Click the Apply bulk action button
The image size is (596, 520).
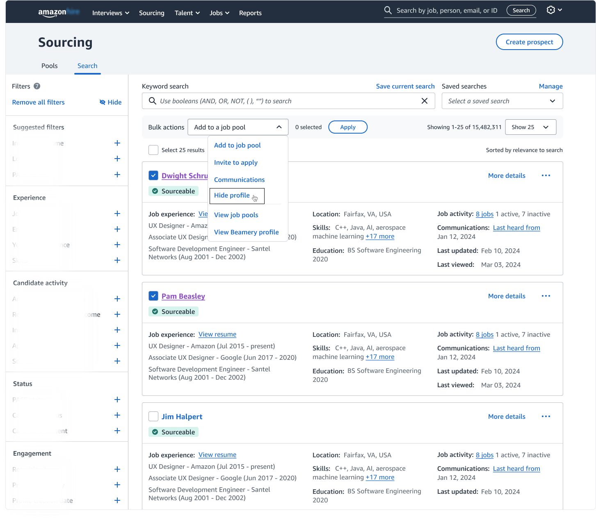point(348,127)
